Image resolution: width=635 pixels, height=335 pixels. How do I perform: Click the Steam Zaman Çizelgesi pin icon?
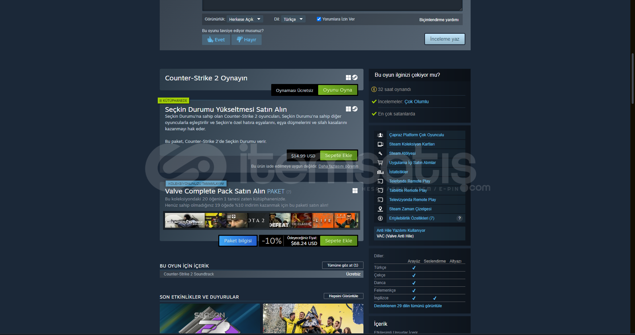(x=380, y=209)
